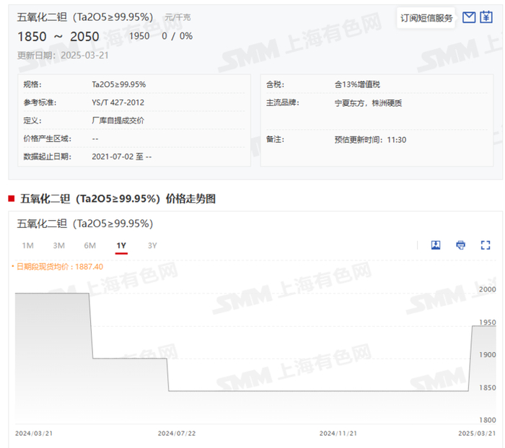
Task: Switch to the 3M time range
Action: pos(59,246)
